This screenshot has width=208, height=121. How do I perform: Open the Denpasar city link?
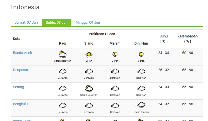click(x=20, y=70)
